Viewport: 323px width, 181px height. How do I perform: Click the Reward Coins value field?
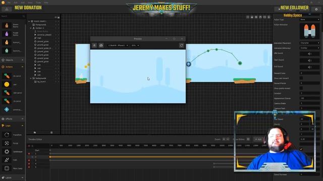click(x=309, y=73)
